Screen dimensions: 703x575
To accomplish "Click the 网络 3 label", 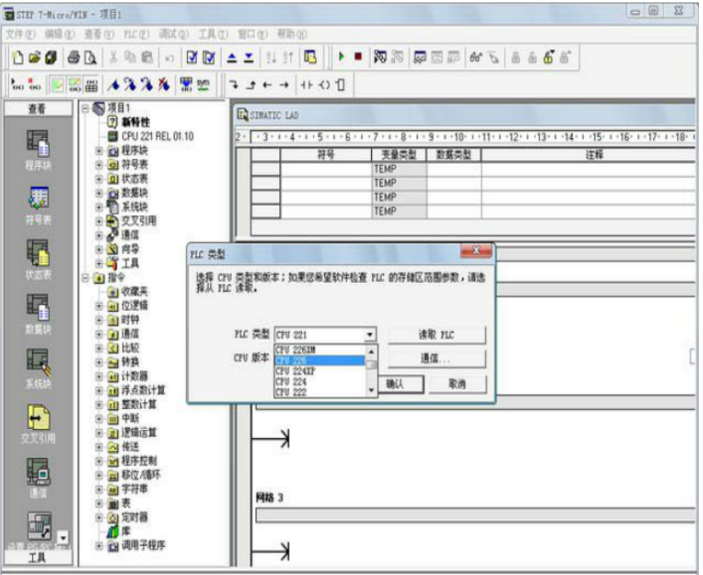I will [269, 498].
